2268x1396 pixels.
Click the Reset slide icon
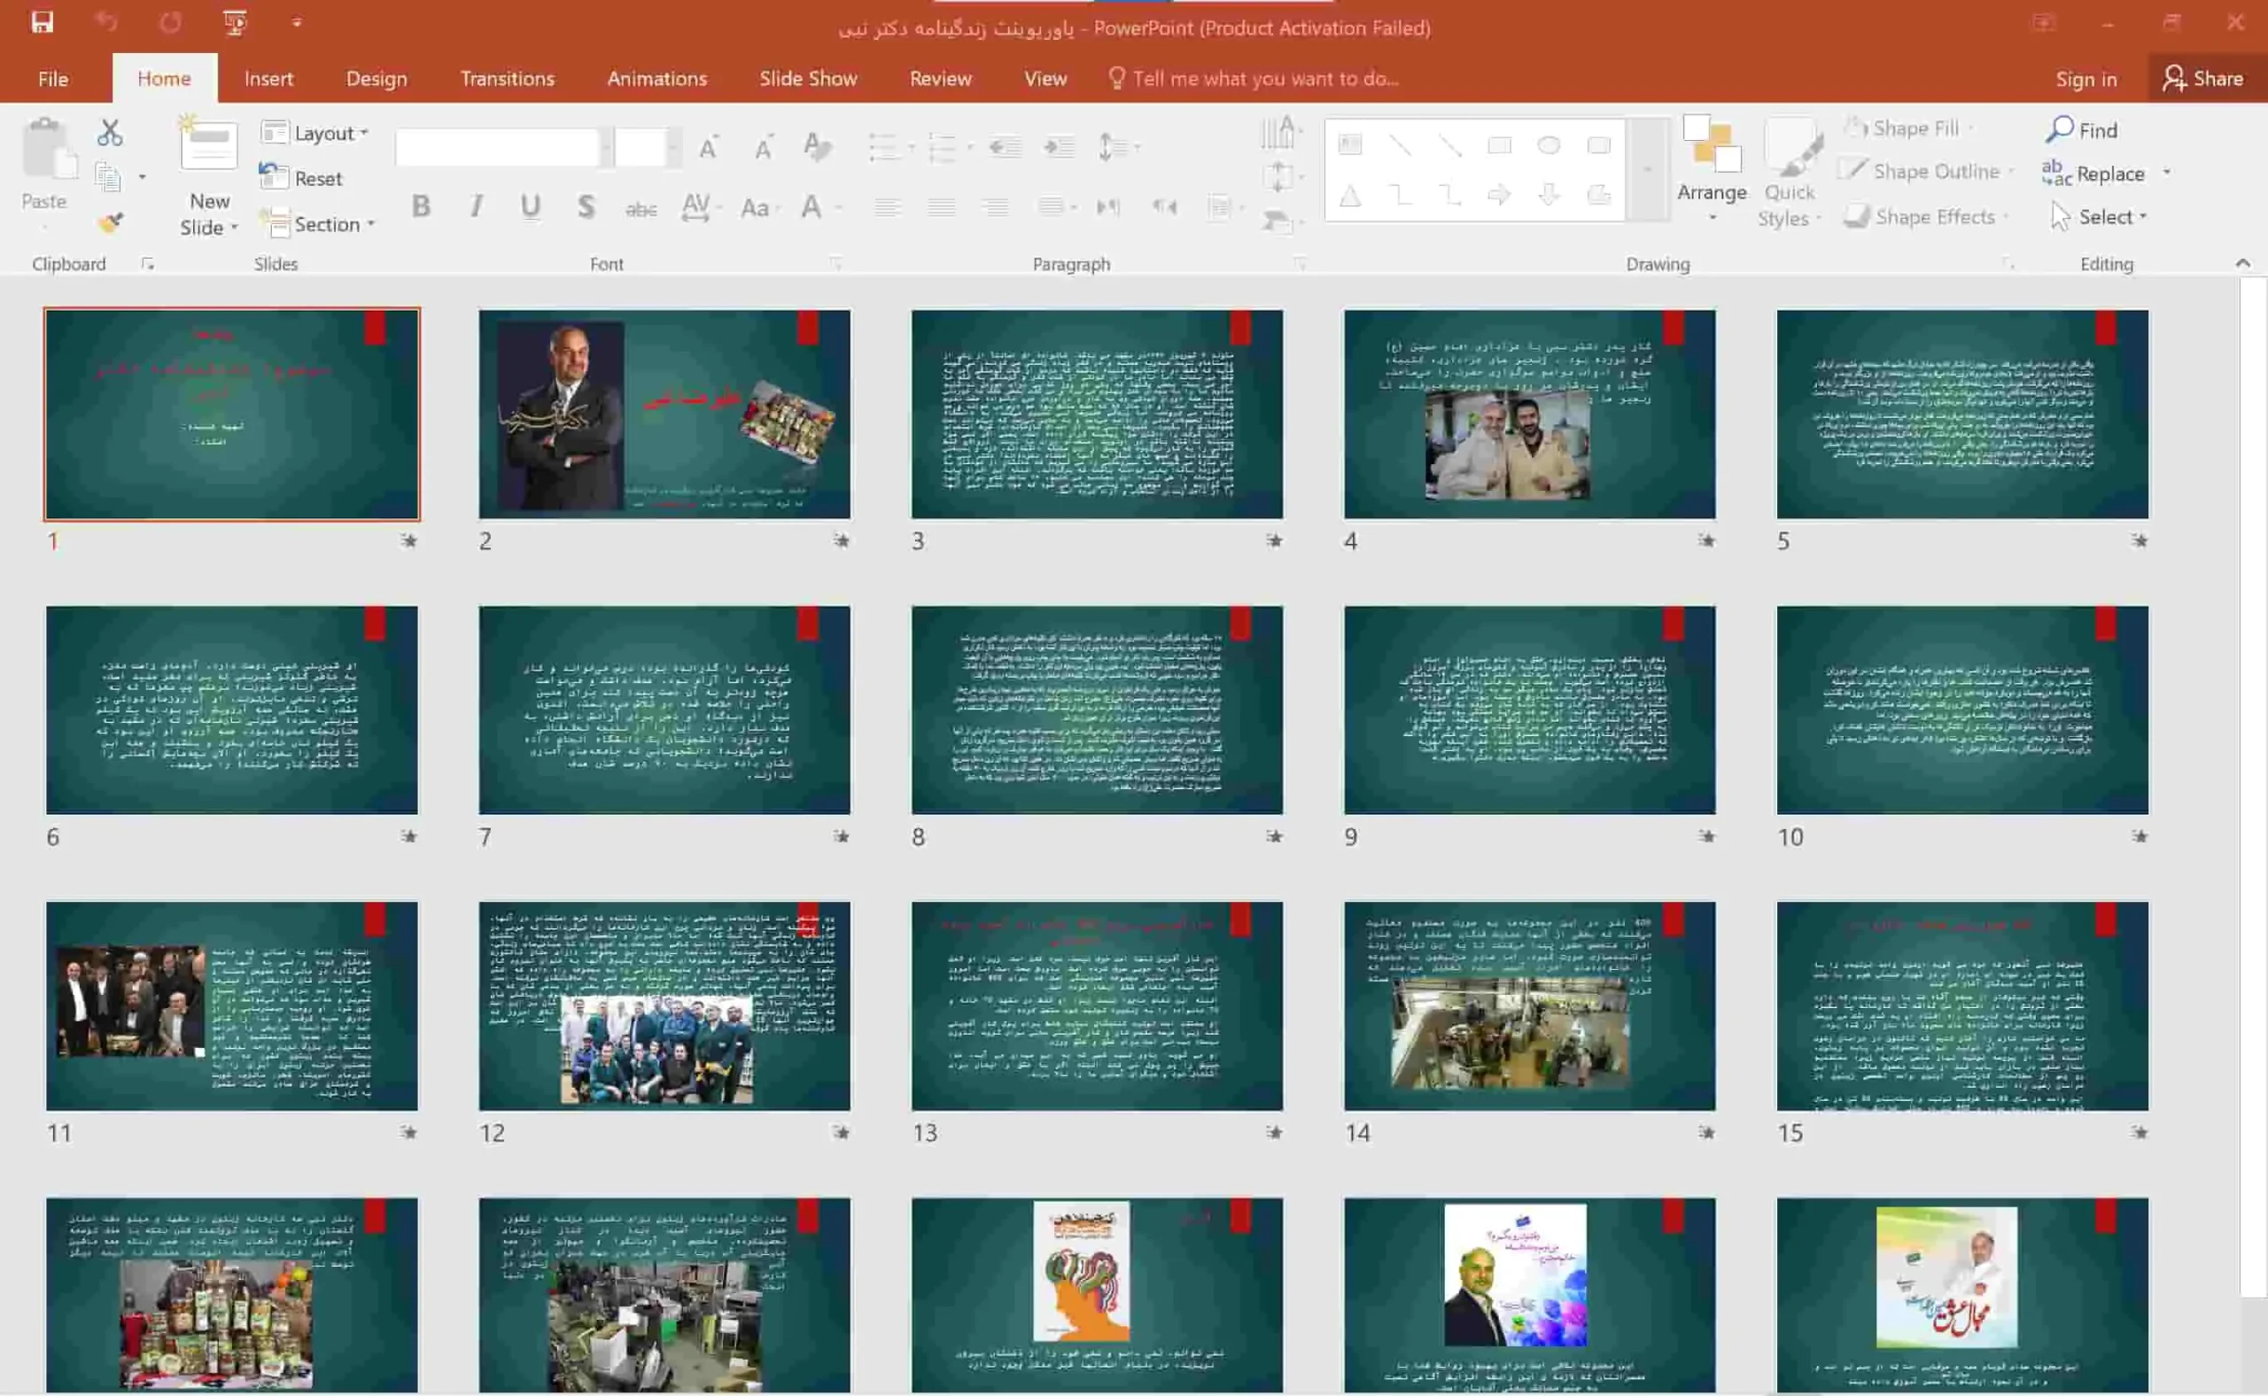click(275, 177)
